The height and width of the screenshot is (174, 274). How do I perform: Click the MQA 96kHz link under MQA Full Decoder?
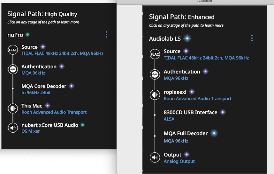pos(176,141)
